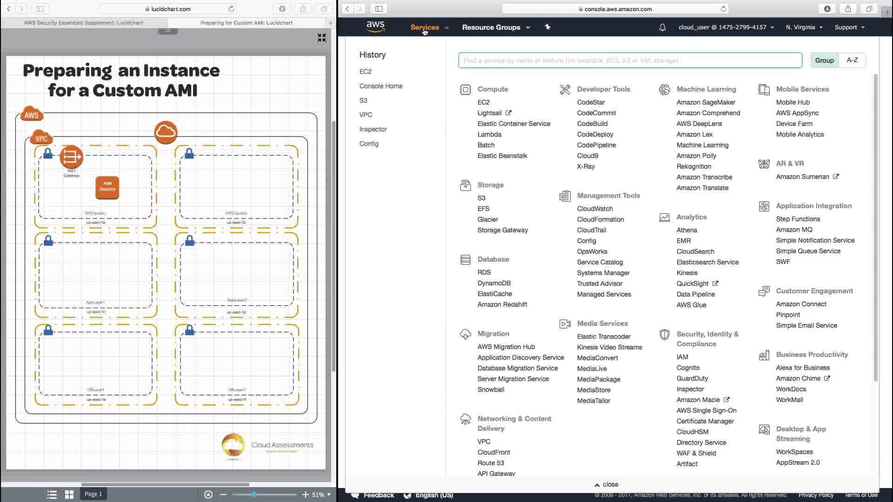This screenshot has height=502, width=893.
Task: Switch services view to Group
Action: click(x=824, y=60)
